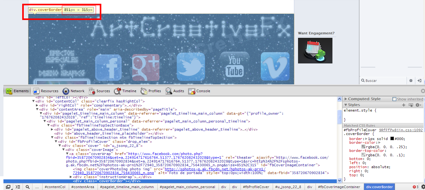This screenshot has height=190, width=425.
Task: Switch to the Console panel
Action: click(x=199, y=91)
